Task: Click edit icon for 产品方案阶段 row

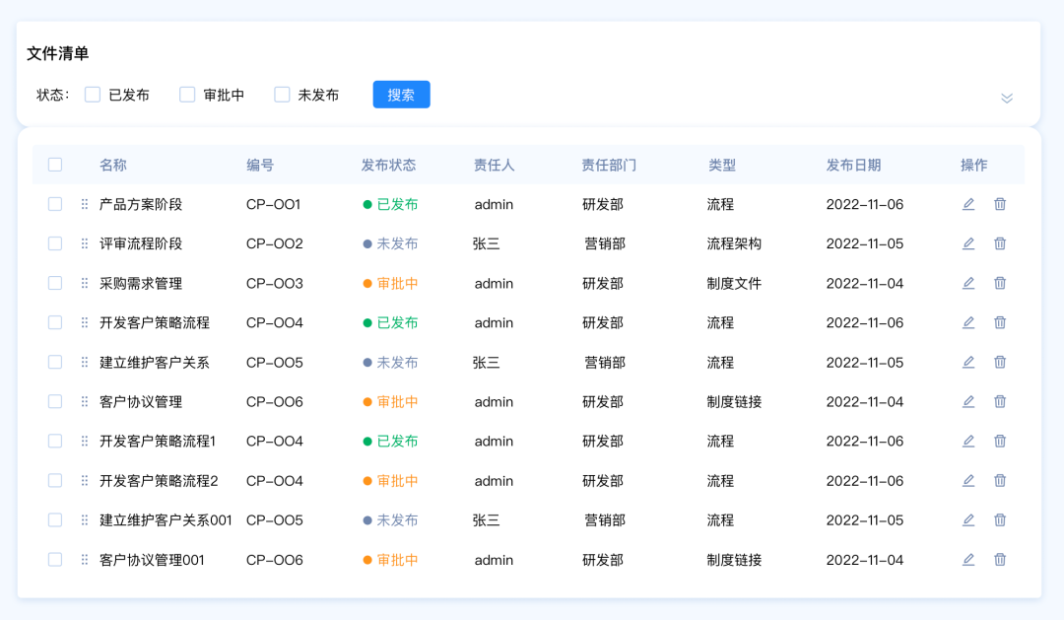Action: click(x=968, y=204)
